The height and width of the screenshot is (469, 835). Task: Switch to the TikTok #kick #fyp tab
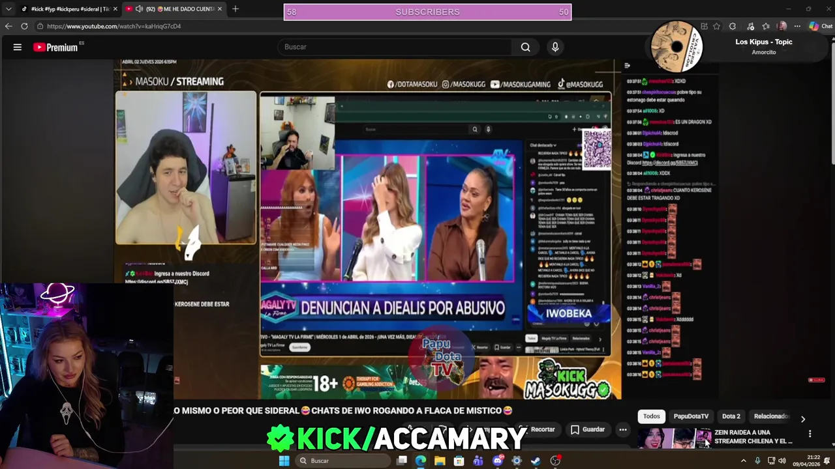coord(69,9)
